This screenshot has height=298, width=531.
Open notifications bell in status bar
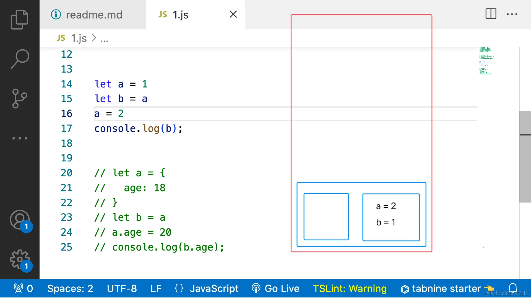(513, 288)
